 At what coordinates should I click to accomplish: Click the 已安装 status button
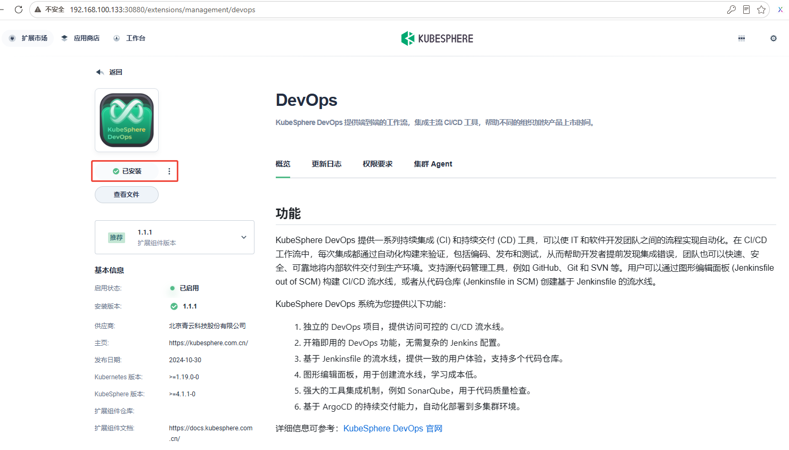click(x=127, y=171)
